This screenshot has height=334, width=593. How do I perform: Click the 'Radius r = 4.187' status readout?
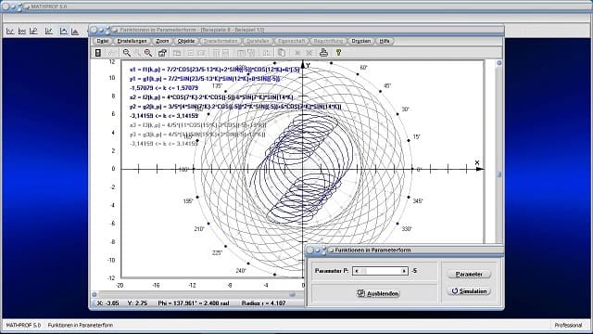263,303
